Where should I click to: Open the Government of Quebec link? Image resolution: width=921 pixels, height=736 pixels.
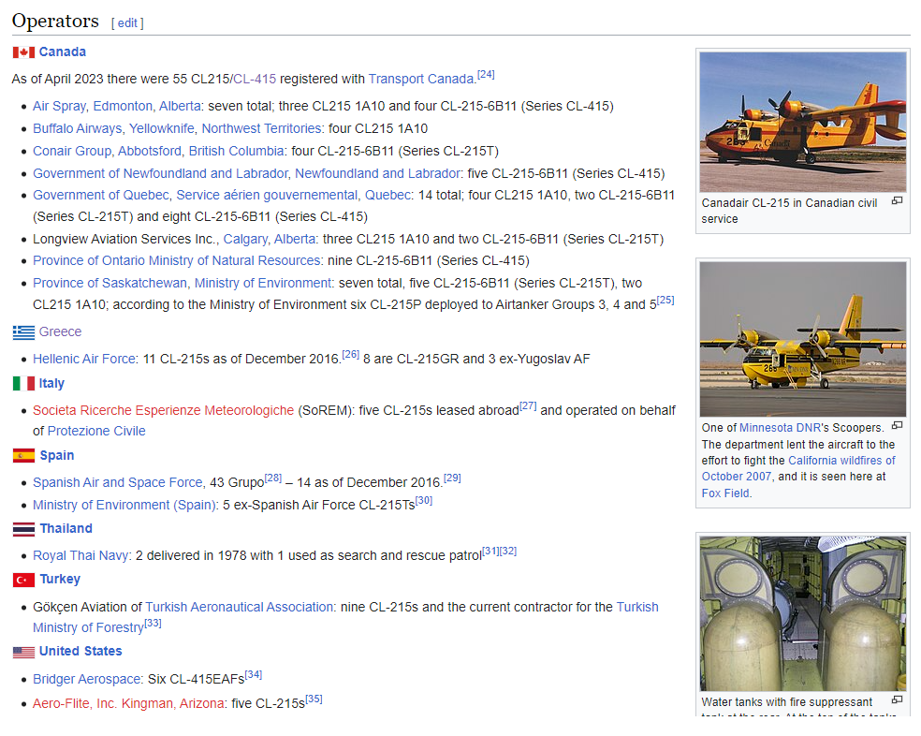pyautogui.click(x=101, y=195)
